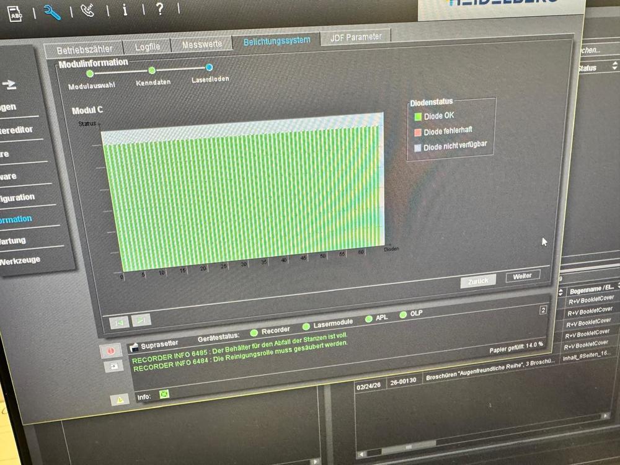
Task: Click the arrow icon in left sidebar
Action: [x=9, y=85]
